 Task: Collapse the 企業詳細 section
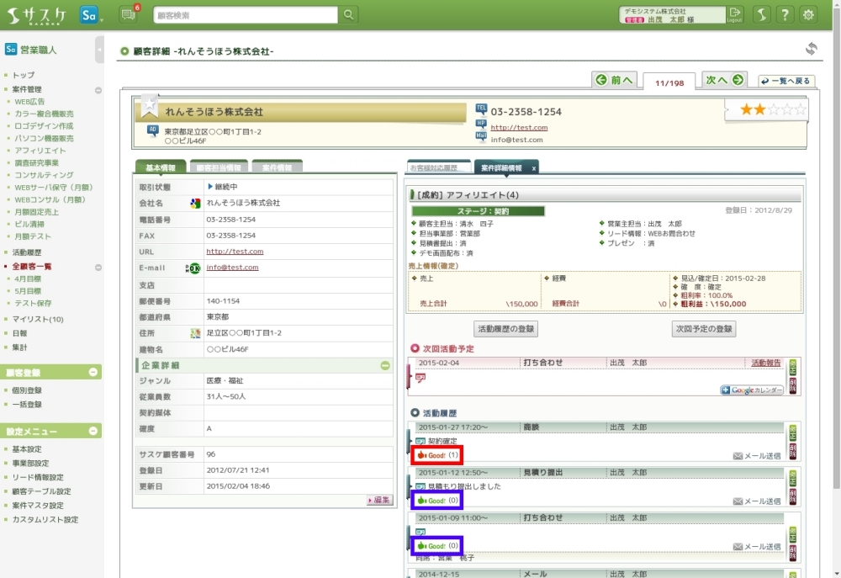385,366
